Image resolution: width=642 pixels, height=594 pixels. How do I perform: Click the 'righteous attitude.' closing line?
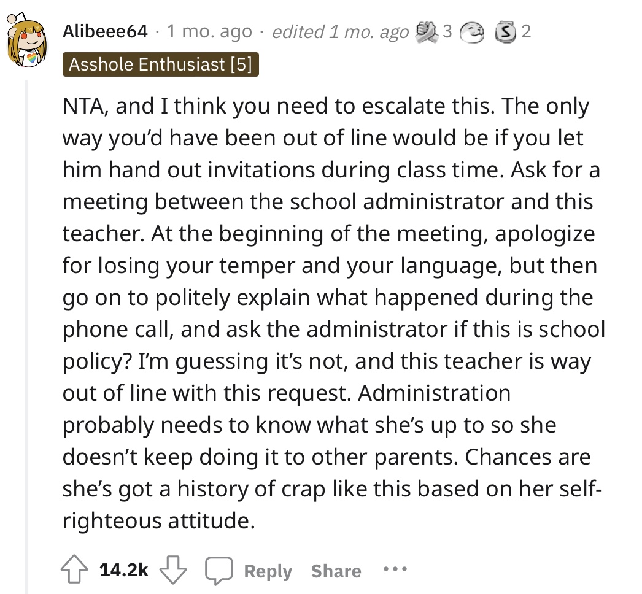coord(159,520)
